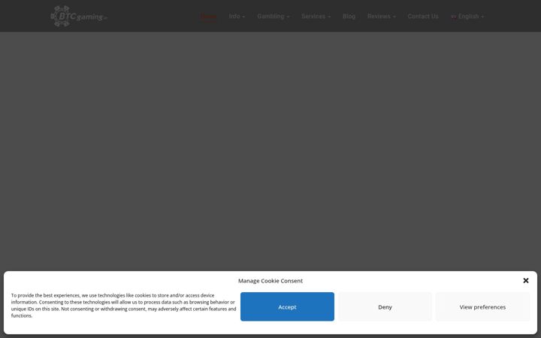541x338 pixels.
Task: Click the Manage Cookie Consent heading
Action: (270, 281)
